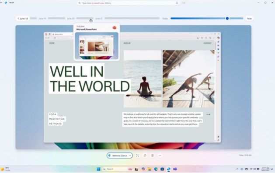
Task: Go back using the top-left arrow
Action: coord(1,3)
